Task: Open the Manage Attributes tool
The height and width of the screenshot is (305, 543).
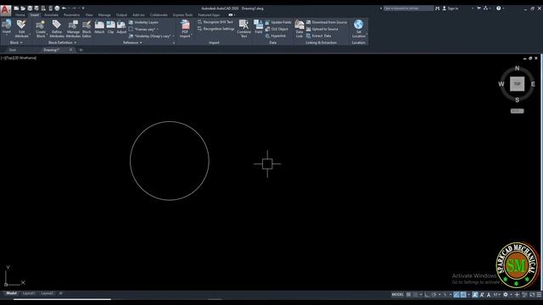Action: tap(73, 28)
